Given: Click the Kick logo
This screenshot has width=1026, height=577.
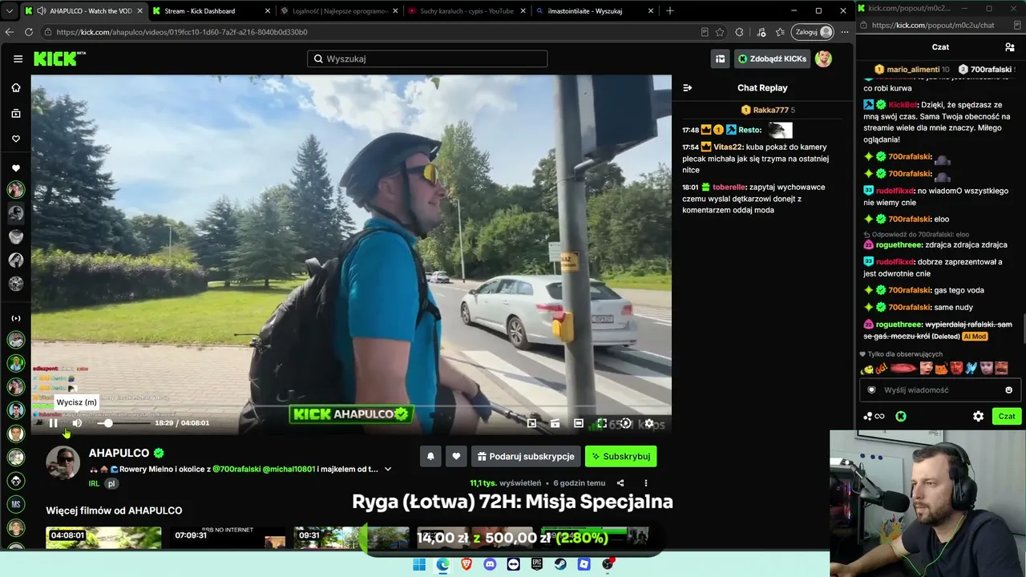Looking at the screenshot, I should pyautogui.click(x=59, y=59).
